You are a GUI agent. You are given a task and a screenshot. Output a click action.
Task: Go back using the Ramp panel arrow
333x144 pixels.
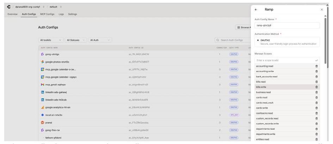click(x=256, y=9)
